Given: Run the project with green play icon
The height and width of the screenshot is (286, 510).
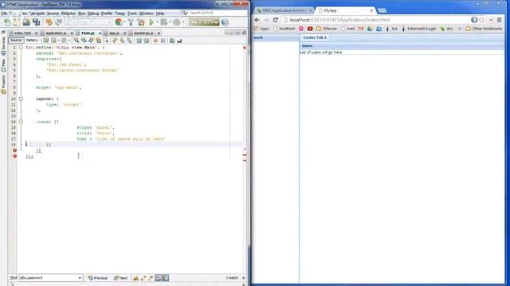Looking at the screenshot, I should point(151,22).
